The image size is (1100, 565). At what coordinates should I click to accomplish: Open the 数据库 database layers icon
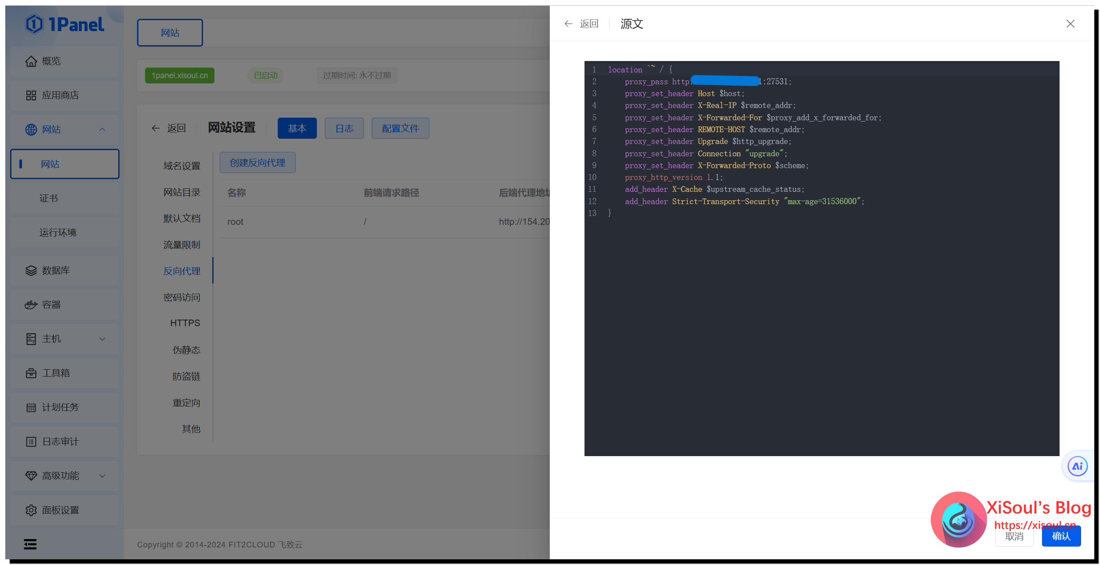click(31, 270)
